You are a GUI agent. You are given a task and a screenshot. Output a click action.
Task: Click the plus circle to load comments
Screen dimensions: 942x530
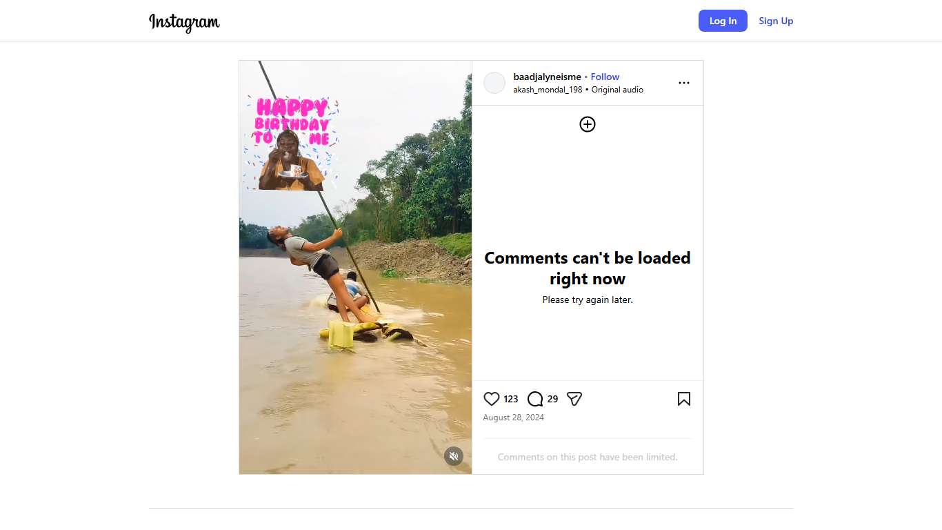tap(588, 124)
